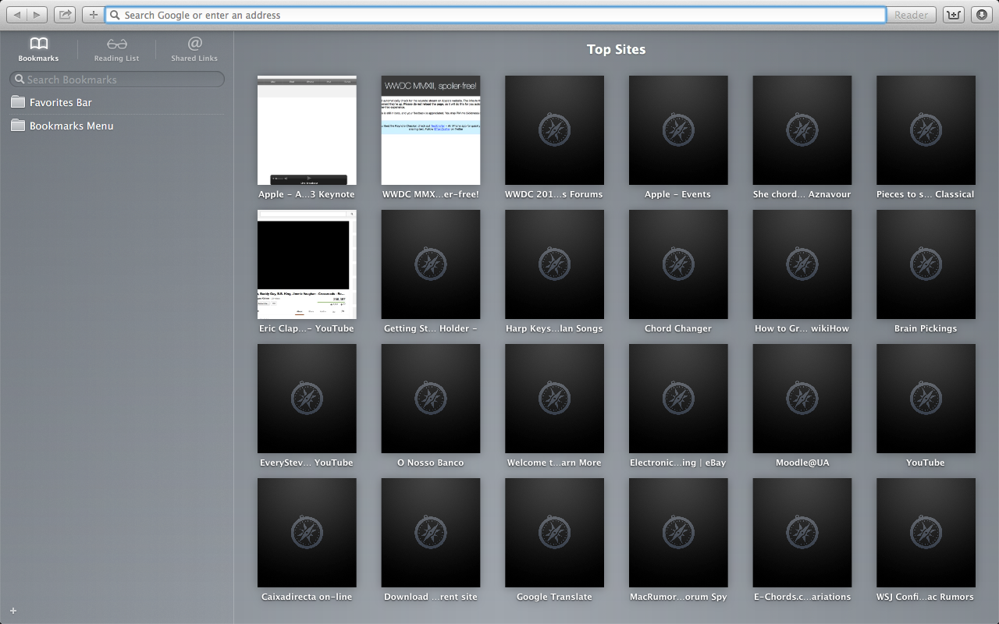This screenshot has height=624, width=999.
Task: Open the Favorites Bar folder
Action: pyautogui.click(x=117, y=102)
